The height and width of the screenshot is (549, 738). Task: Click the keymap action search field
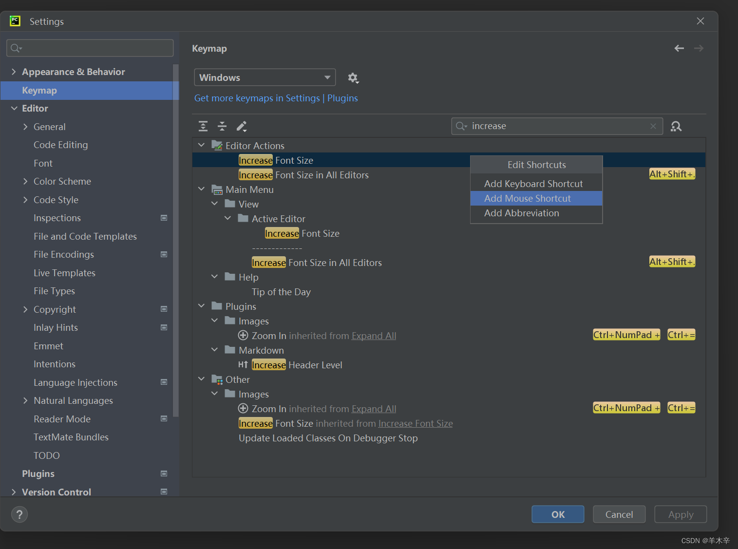[557, 126]
